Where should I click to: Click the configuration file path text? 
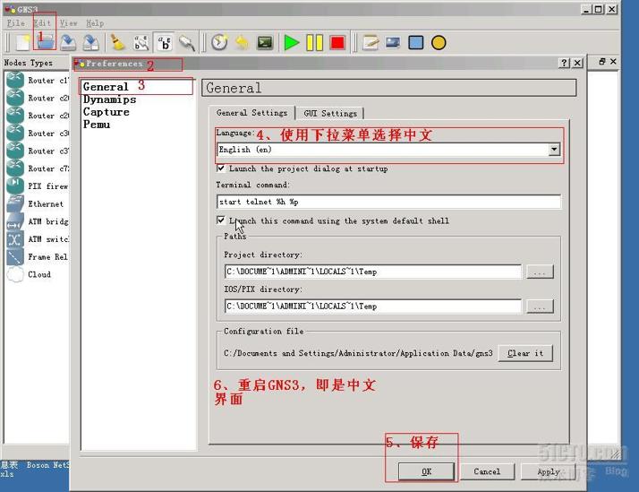tap(358, 353)
